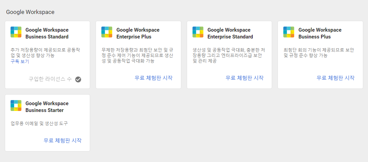368x162 pixels.
Task: Click description starting with 무제한 저장용량과 최첨단 보안
Action: tap(137, 55)
